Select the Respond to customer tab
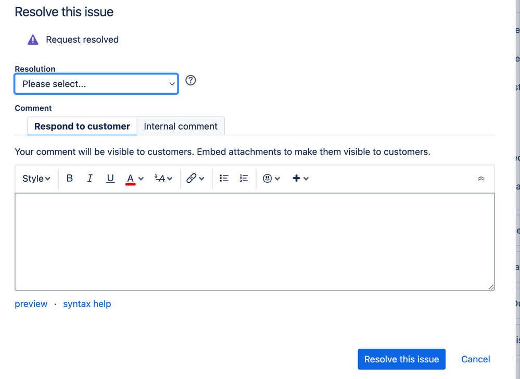This screenshot has height=379, width=520. tap(82, 127)
